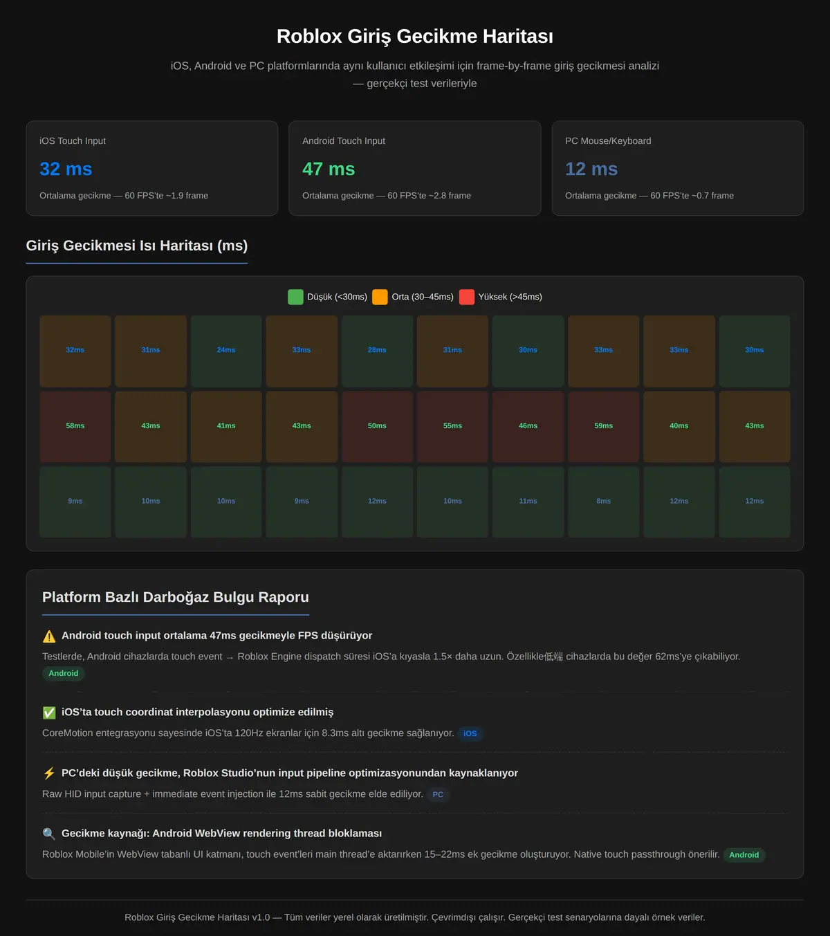The image size is (830, 936).
Task: Select the PC Mouse/Keyboard summary card
Action: [x=678, y=168]
